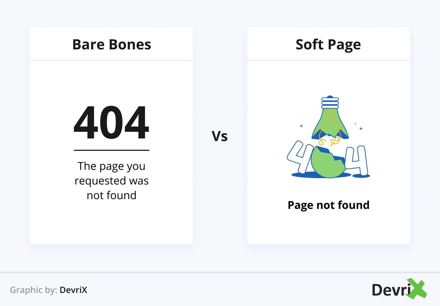The image size is (440, 306).
Task: Click the 'Graphic by:' label
Action: (x=33, y=290)
